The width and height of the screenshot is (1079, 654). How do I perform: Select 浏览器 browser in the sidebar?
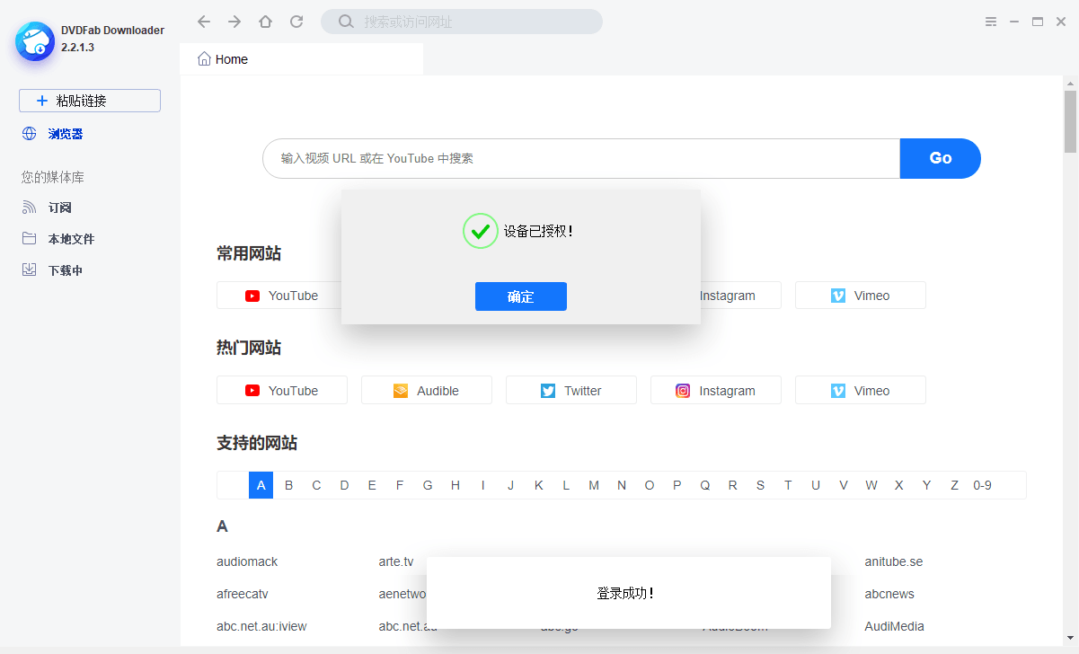click(x=65, y=134)
